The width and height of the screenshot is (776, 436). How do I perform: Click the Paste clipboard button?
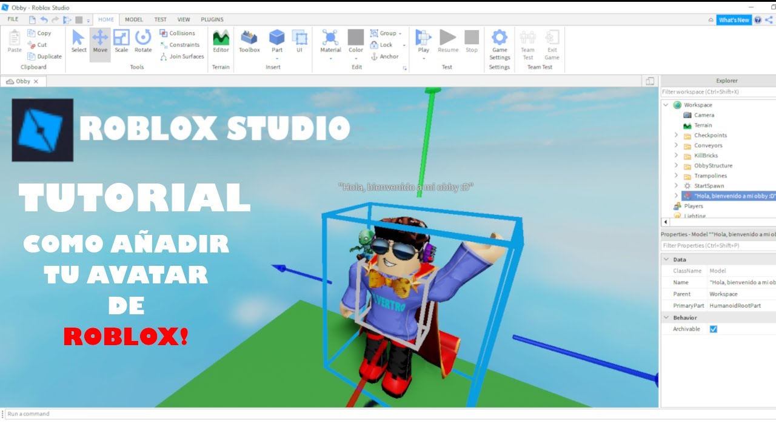(15, 41)
